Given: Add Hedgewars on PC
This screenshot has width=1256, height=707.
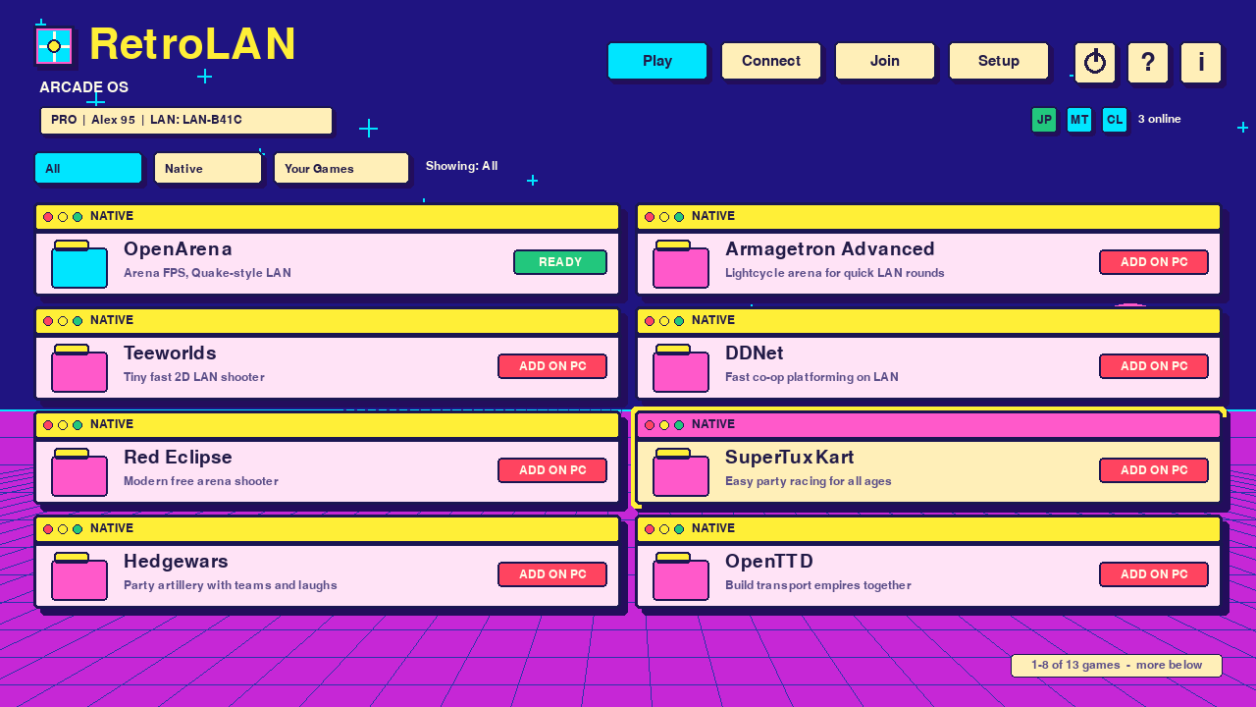Looking at the screenshot, I should point(552,574).
